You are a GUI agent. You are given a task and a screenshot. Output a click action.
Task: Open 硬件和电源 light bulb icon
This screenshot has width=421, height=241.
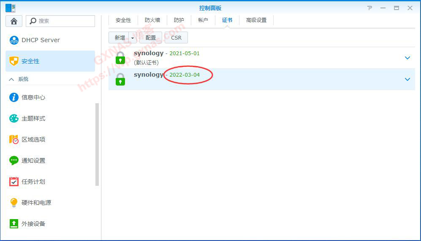pyautogui.click(x=14, y=203)
